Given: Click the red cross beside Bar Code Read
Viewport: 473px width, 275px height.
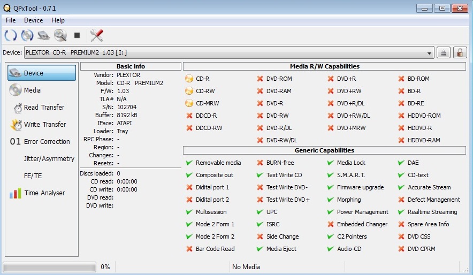Looking at the screenshot, I should (189, 249).
